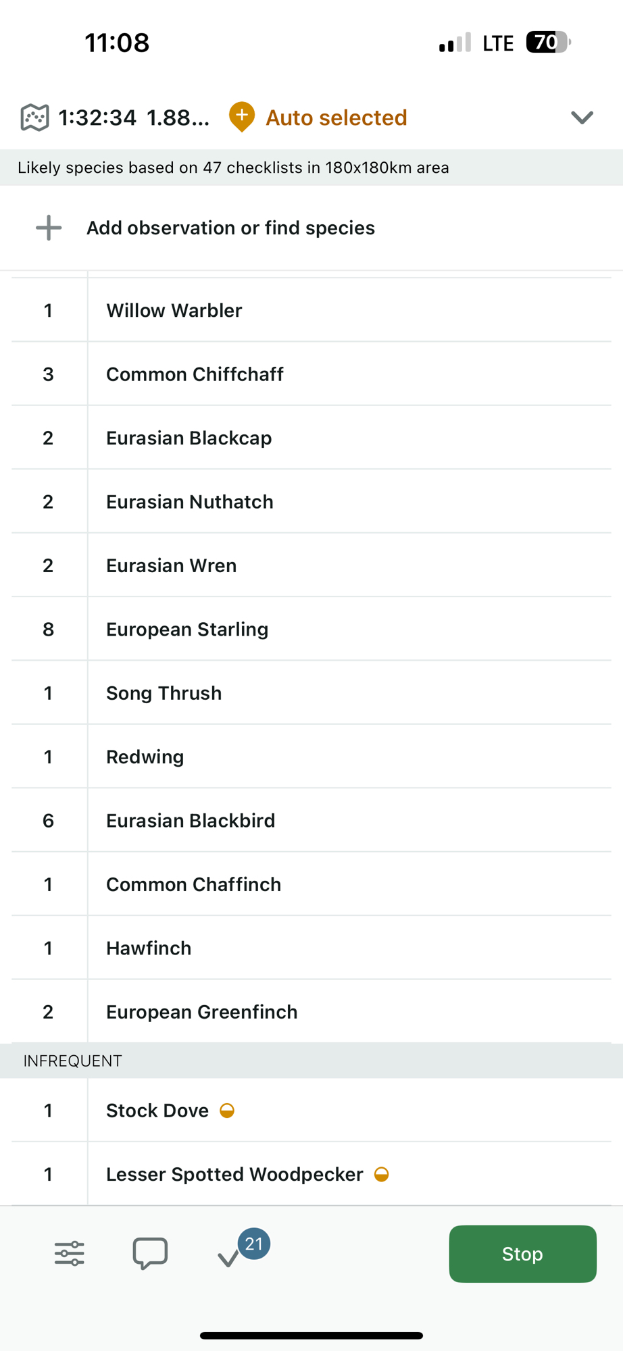Increase the European Starling count

click(x=49, y=630)
